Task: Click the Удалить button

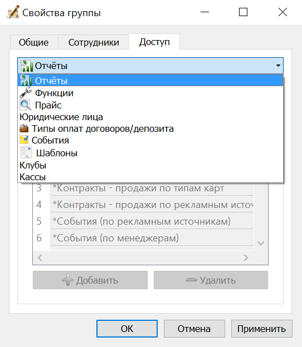Action: (x=211, y=280)
